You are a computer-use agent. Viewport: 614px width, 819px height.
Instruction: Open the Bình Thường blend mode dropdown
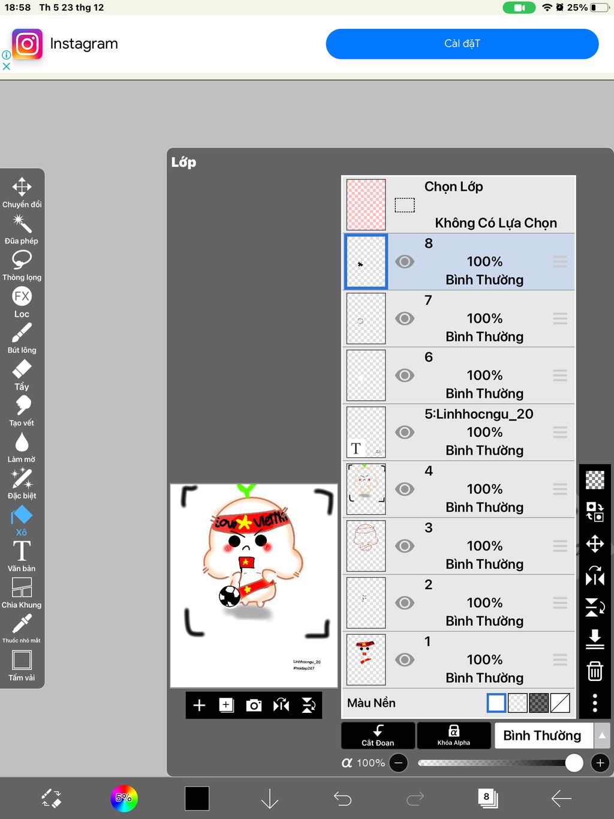[x=543, y=735]
